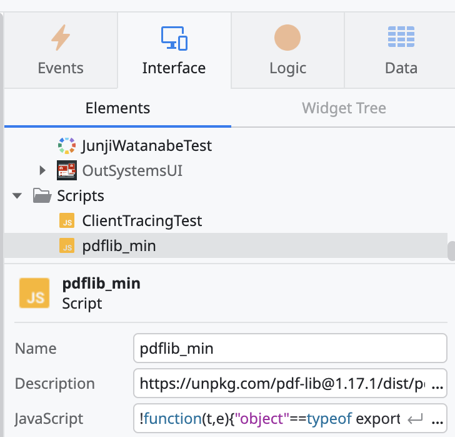
Task: Click the Events lightning bolt icon
Action: (x=61, y=38)
